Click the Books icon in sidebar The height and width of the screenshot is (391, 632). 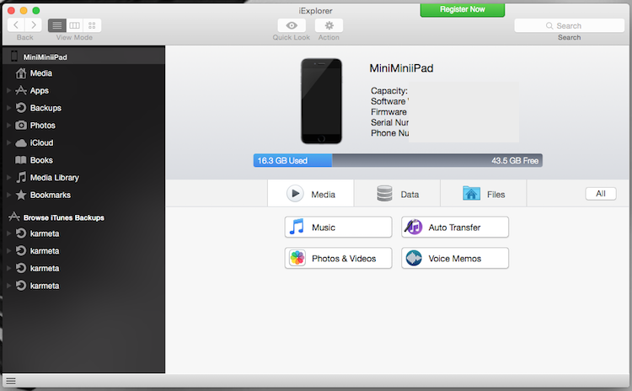pos(21,160)
